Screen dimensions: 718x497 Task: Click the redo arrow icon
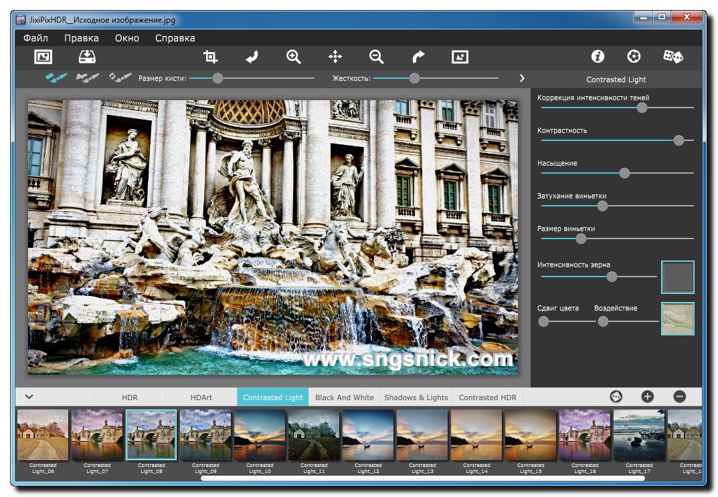pos(418,57)
